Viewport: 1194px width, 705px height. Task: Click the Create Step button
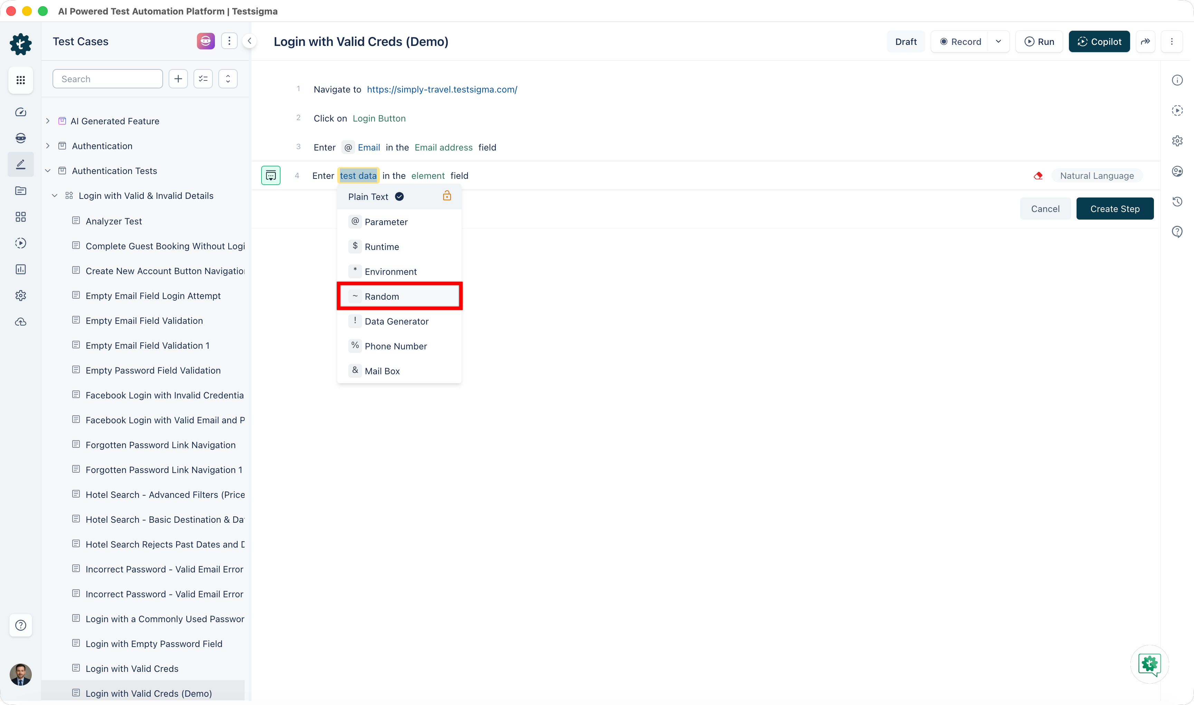1115,209
